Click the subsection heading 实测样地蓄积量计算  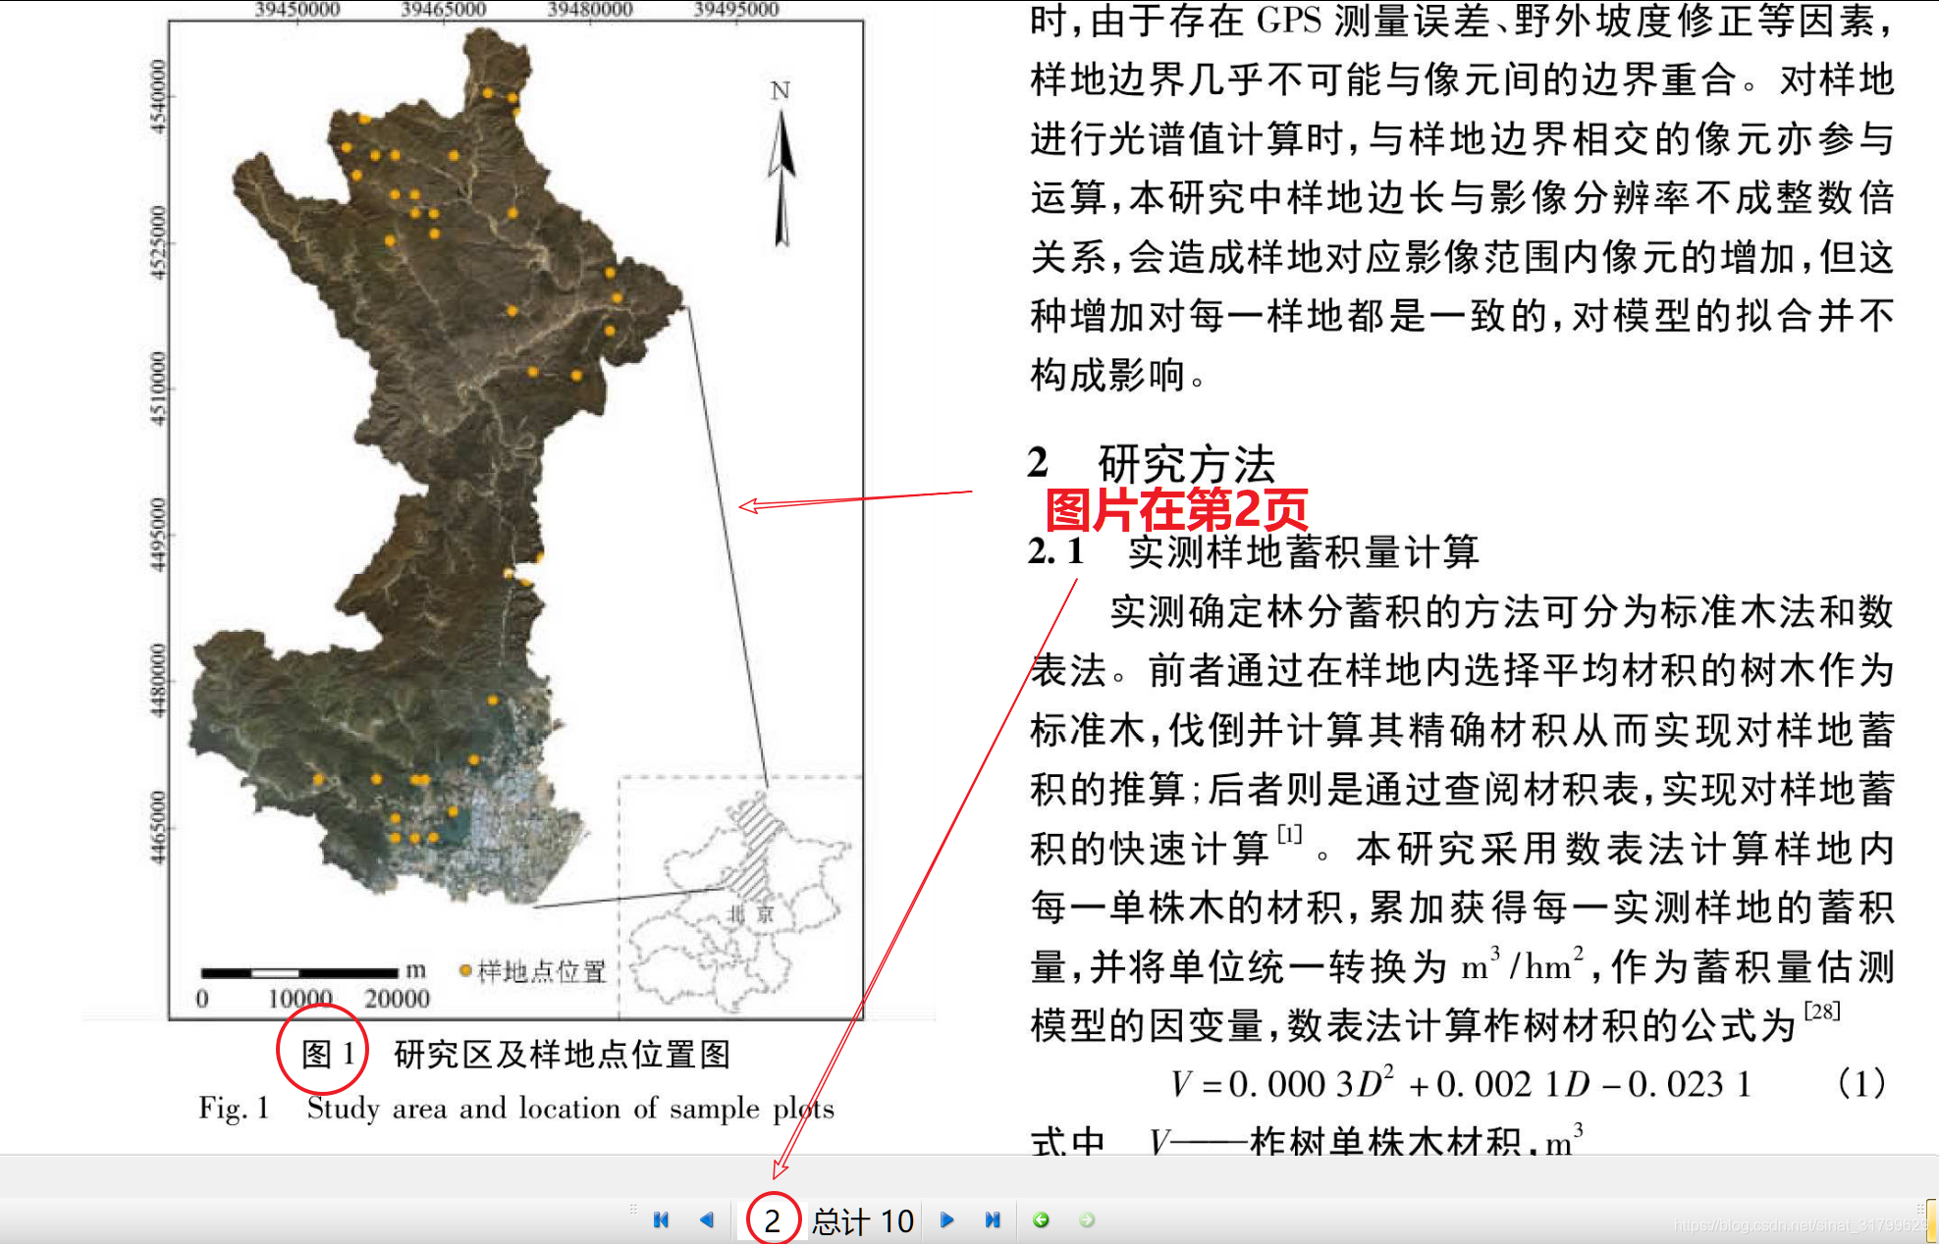pyautogui.click(x=1303, y=551)
